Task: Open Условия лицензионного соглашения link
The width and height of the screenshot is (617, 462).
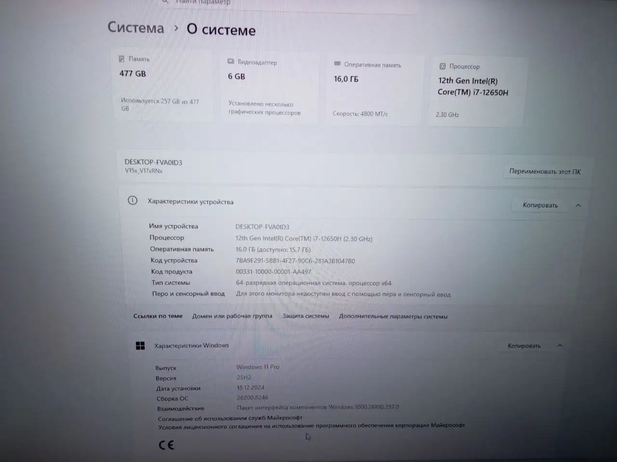Action: pyautogui.click(x=311, y=425)
